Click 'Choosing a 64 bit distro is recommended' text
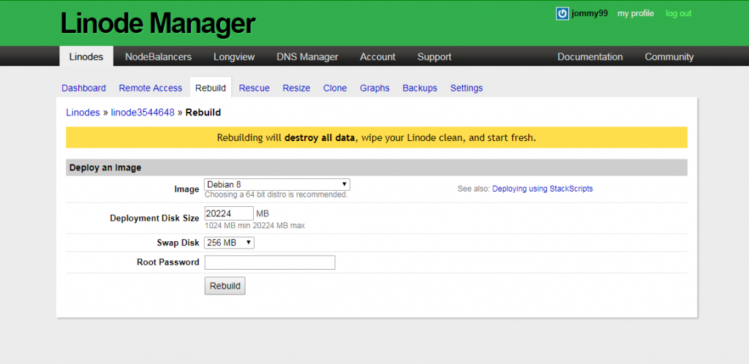The width and height of the screenshot is (749, 364). 276,194
